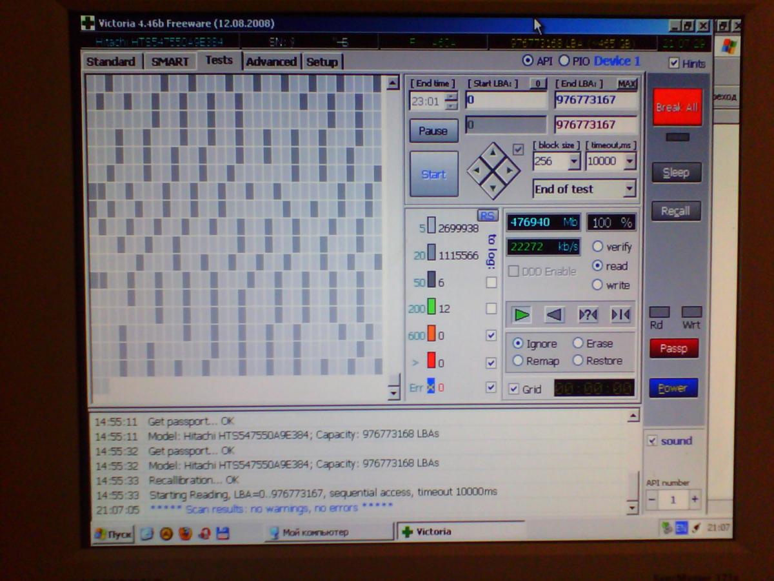Screen dimensions: 774x581
Task: Toggle log checkbox for 50 ms blocks
Action: [x=491, y=282]
